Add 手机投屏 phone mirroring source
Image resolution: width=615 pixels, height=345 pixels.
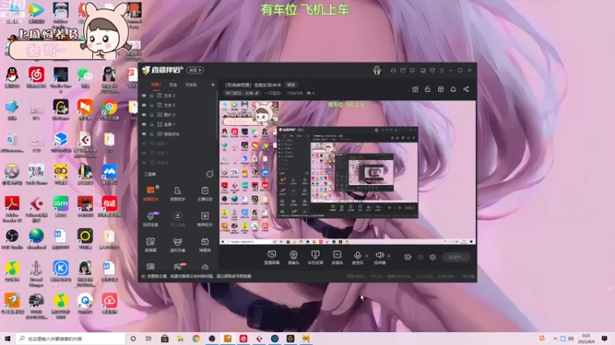315,258
